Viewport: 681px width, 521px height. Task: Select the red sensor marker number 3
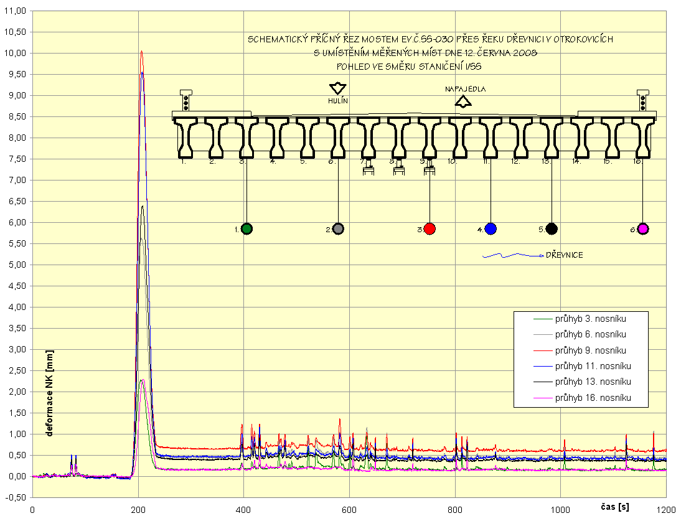pos(430,228)
